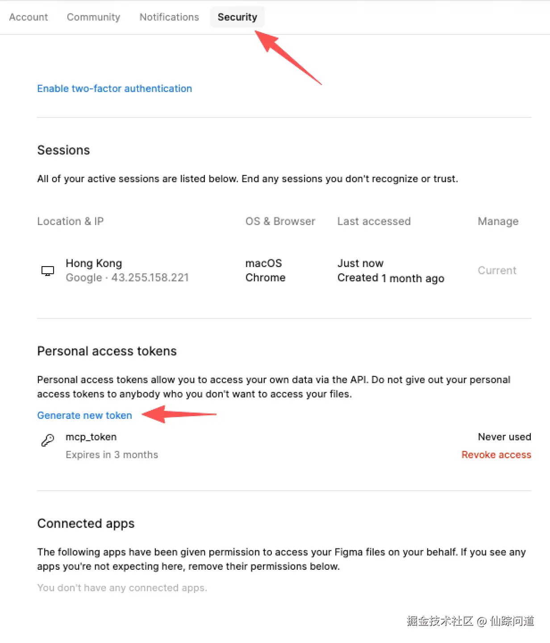Click the key icon next to mcp_token
Viewport: 550px width, 643px height.
48,440
